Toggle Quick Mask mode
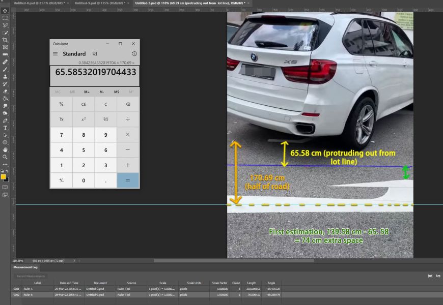This screenshot has height=305, width=443. pyautogui.click(x=5, y=187)
